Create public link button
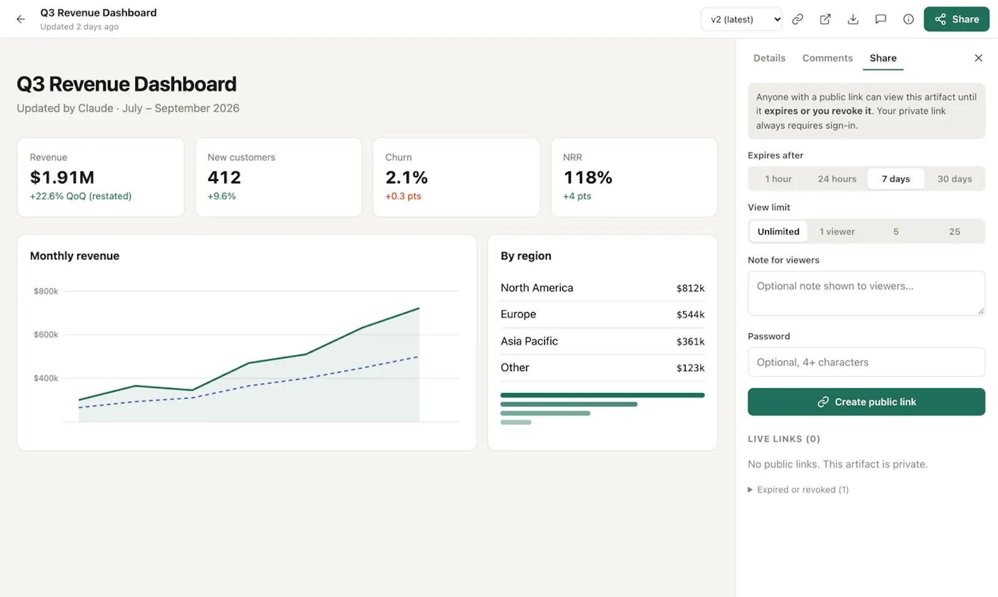The width and height of the screenshot is (998, 597). (866, 402)
